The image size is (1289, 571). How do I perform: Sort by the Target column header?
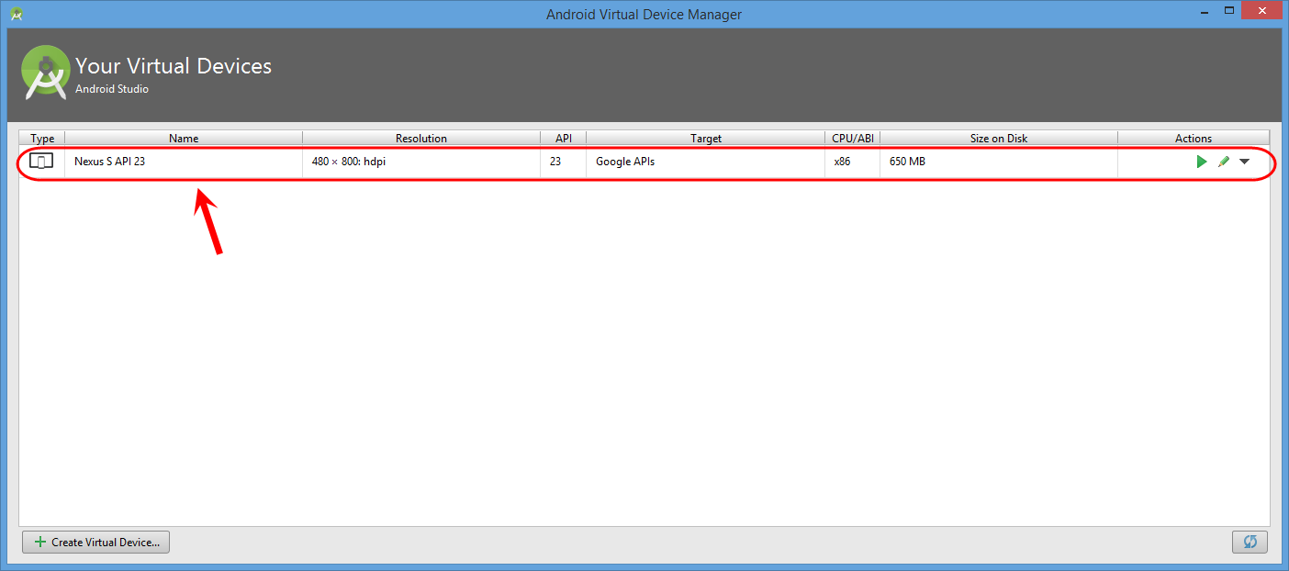point(705,139)
